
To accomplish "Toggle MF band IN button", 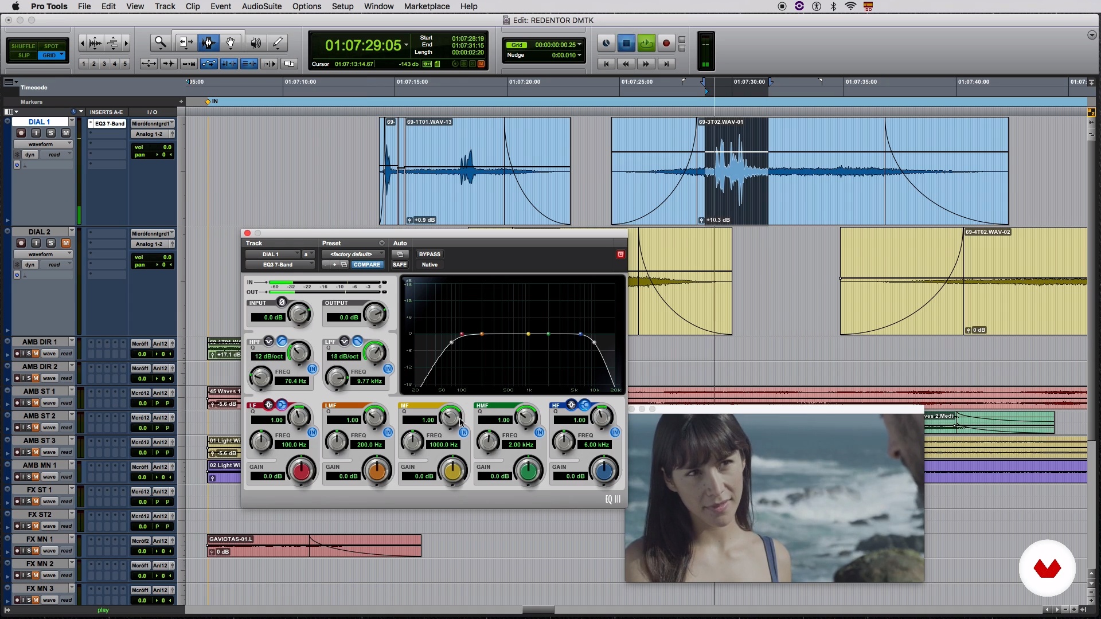I will coord(464,432).
